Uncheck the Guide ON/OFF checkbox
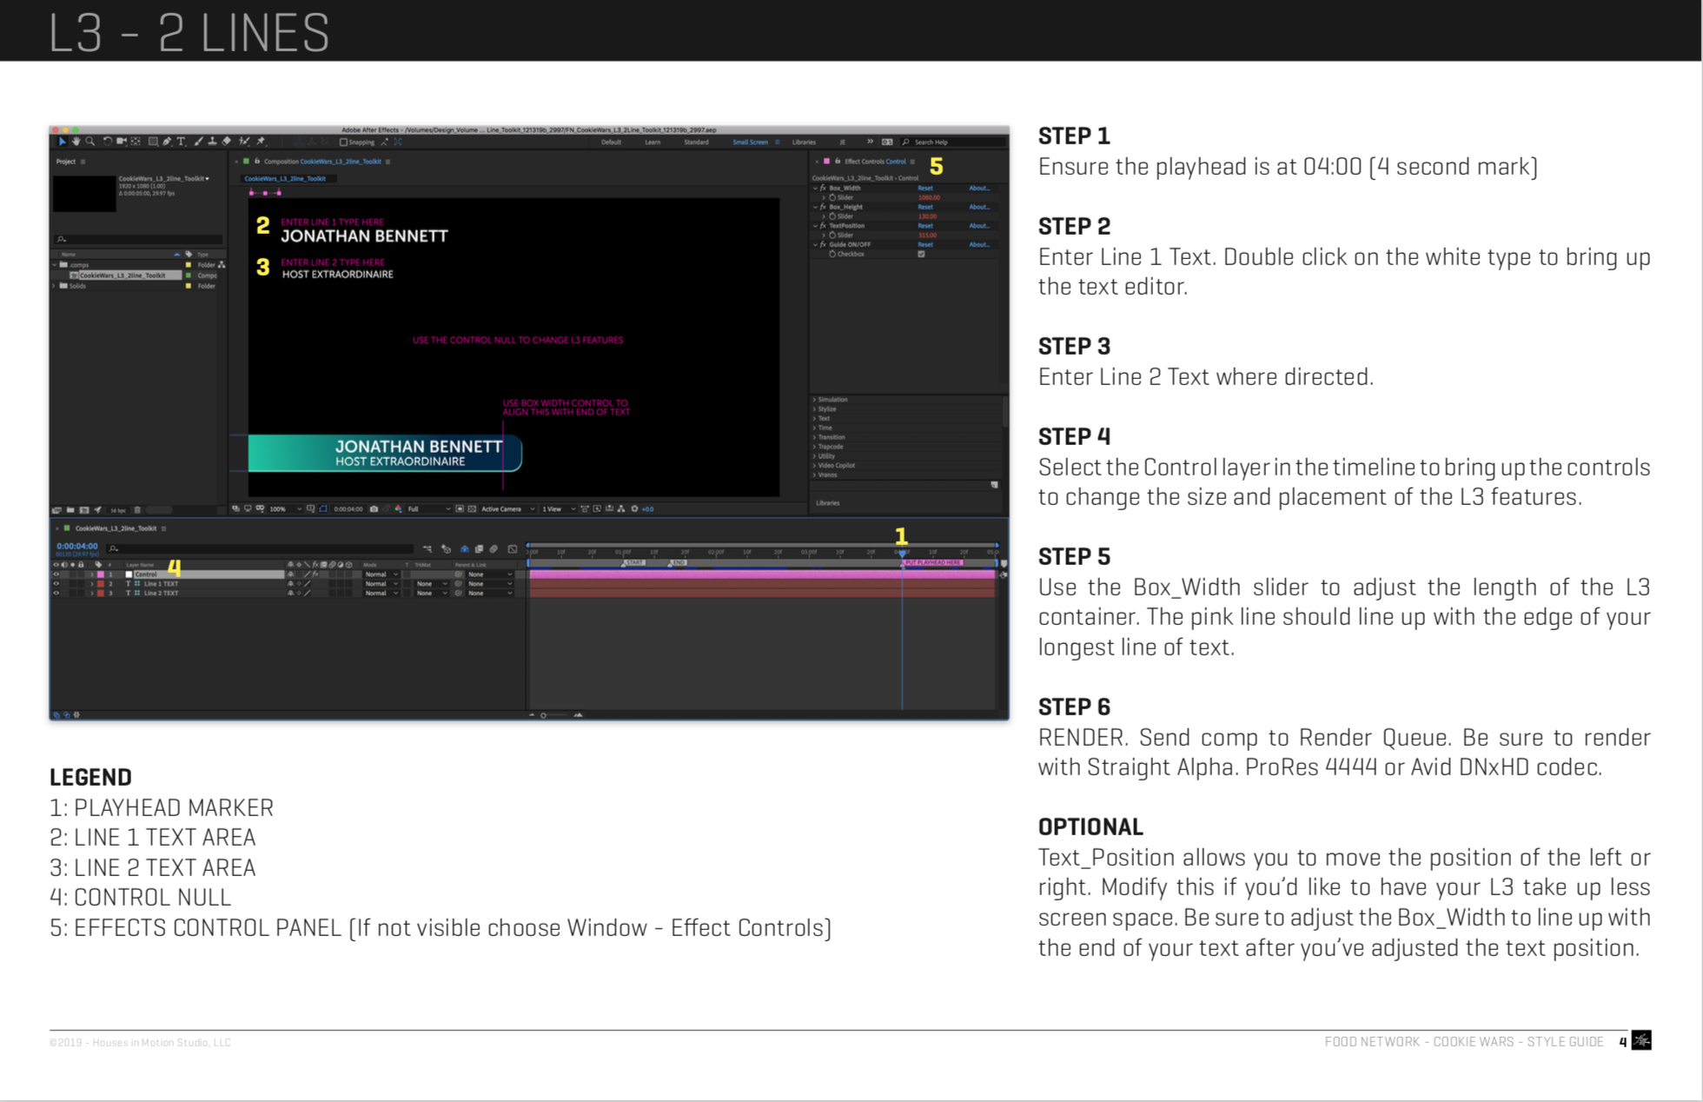The image size is (1703, 1102). click(921, 254)
